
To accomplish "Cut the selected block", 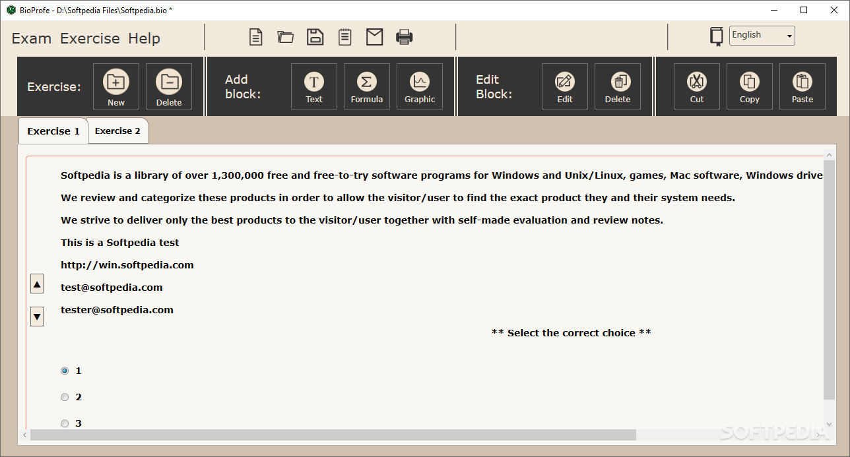I will tap(697, 86).
